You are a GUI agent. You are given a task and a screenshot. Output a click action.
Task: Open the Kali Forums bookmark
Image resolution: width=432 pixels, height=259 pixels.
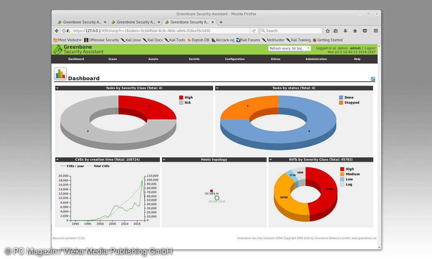[x=248, y=40]
